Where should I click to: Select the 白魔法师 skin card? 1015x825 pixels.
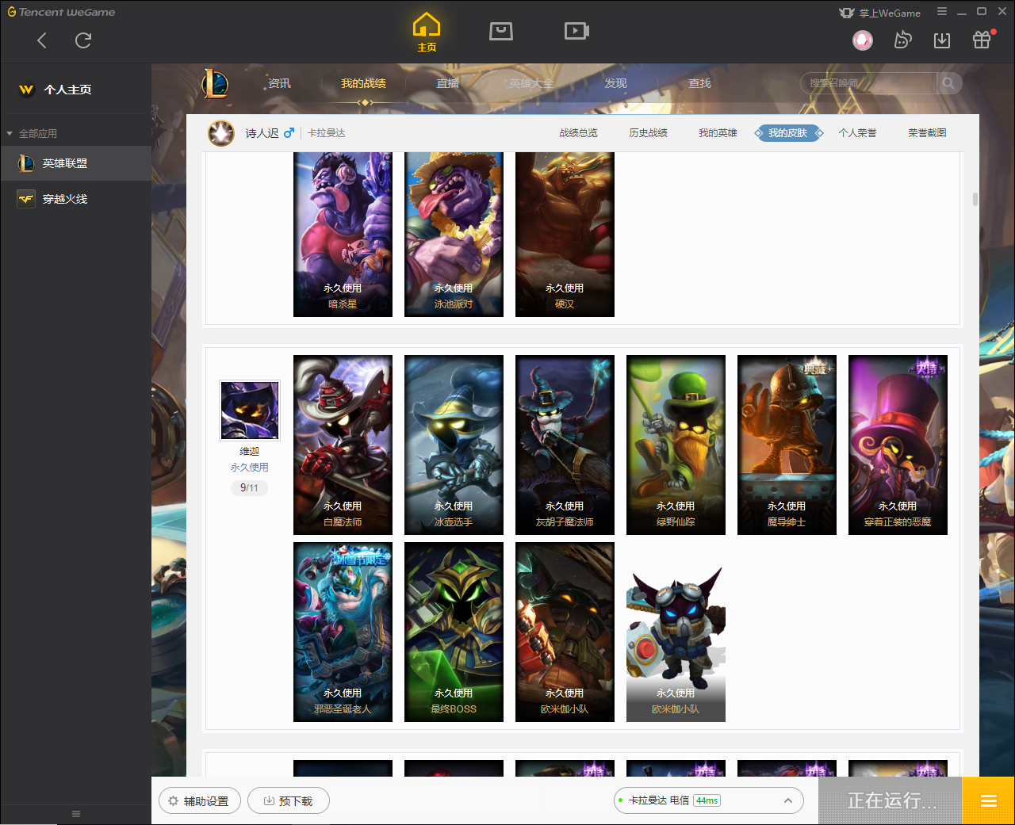(x=343, y=445)
